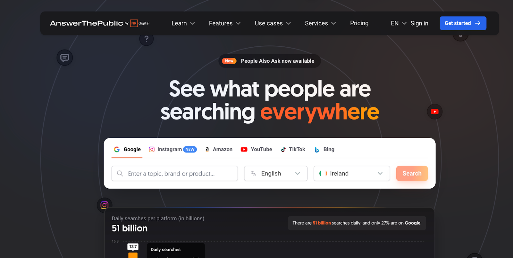The width and height of the screenshot is (513, 258).
Task: Click the orange Search button
Action: (412, 173)
